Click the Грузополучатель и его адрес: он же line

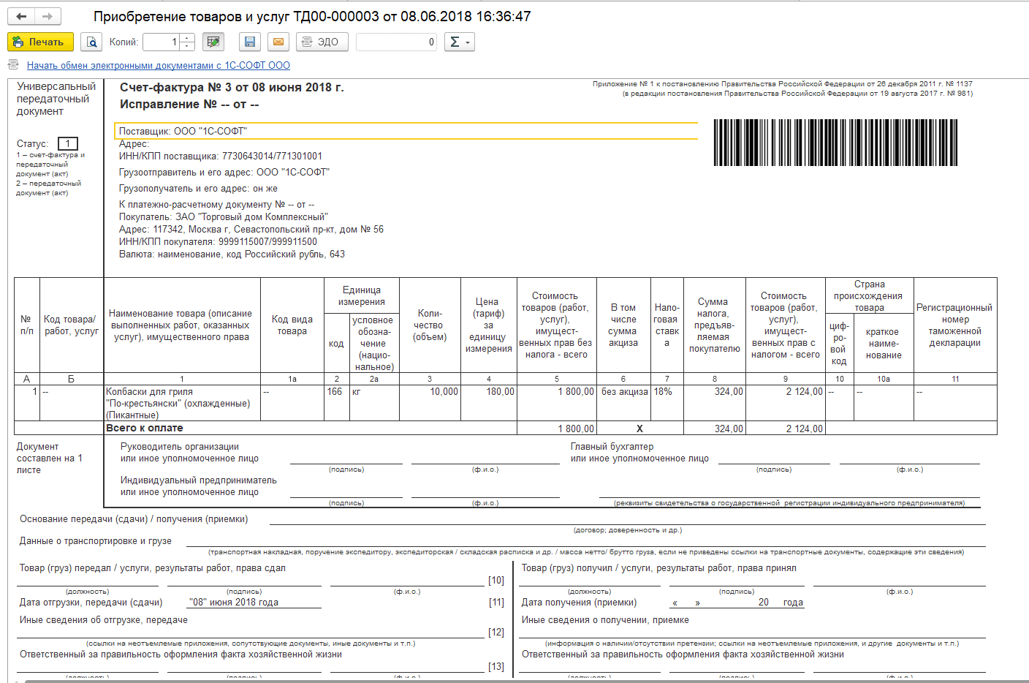[198, 188]
